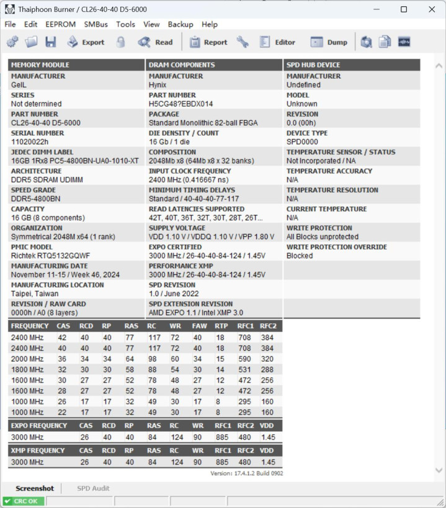Click the scrollbar up arrow
Image resolution: width=446 pixels, height=508 pixels.
coord(439,66)
